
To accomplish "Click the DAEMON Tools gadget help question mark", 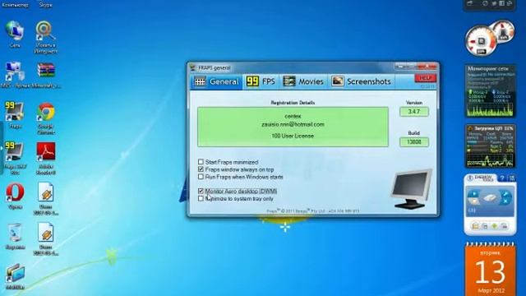I will point(502,178).
